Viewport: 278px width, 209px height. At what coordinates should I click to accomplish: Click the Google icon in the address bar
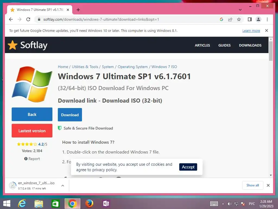(x=222, y=19)
